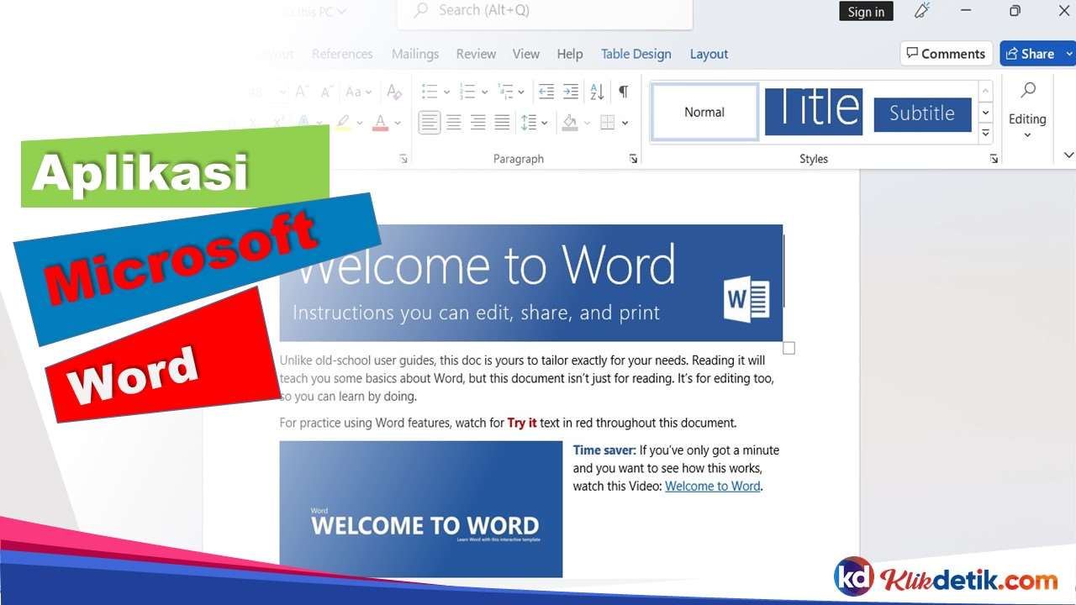
Task: Open the Help tab
Action: tap(570, 54)
